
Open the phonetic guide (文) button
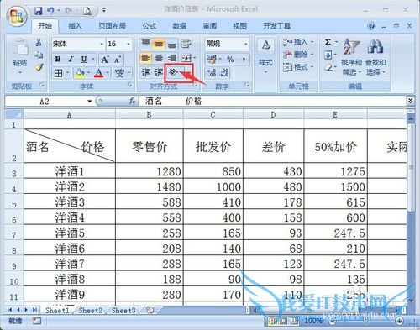[119, 73]
